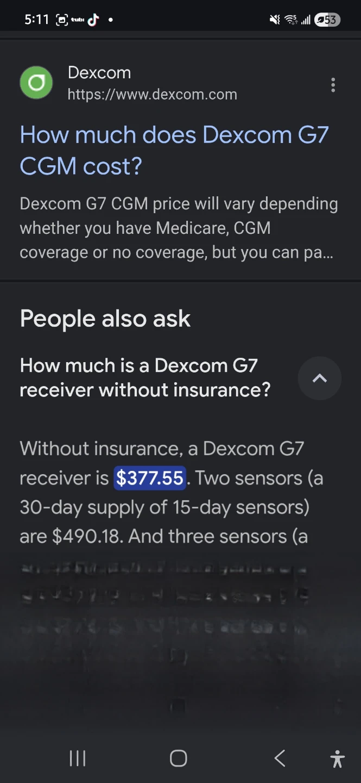Tap the Home button in navigation bar

click(179, 758)
